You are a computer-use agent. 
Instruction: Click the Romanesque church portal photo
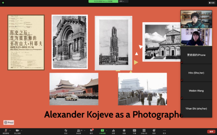pyautogui.click(x=70, y=42)
